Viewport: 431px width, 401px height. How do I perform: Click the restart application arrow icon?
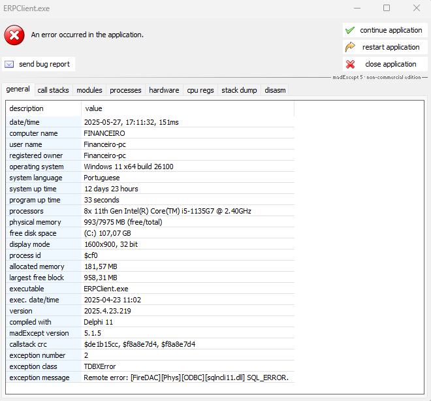[x=350, y=47]
